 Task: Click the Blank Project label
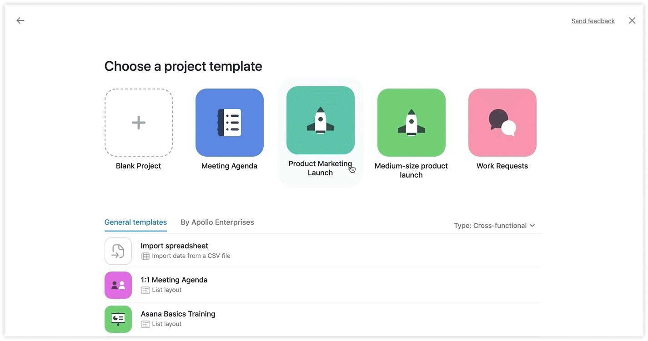pos(139,166)
